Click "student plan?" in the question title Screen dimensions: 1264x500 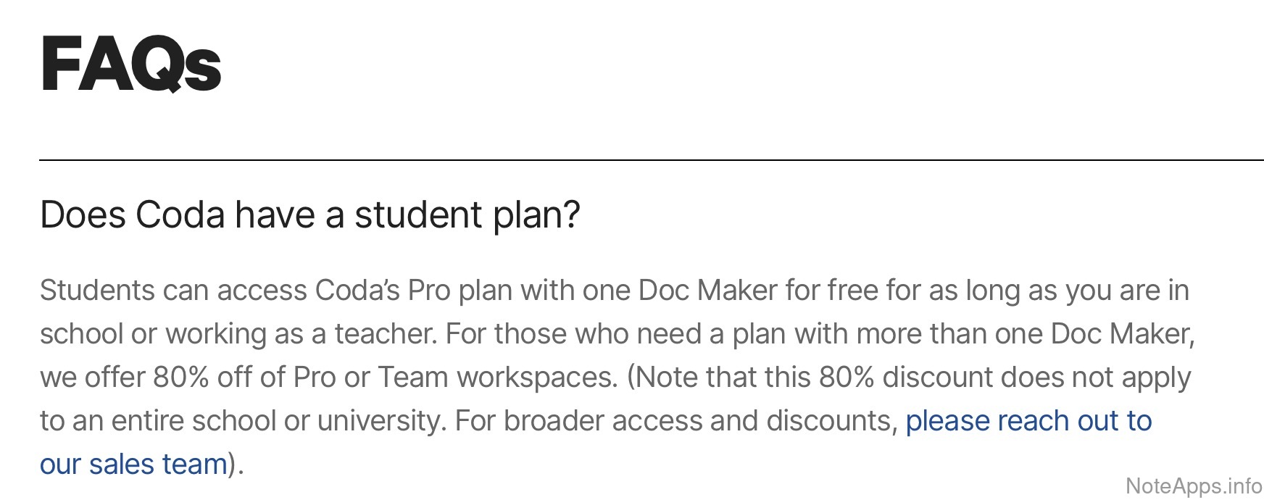(x=467, y=215)
